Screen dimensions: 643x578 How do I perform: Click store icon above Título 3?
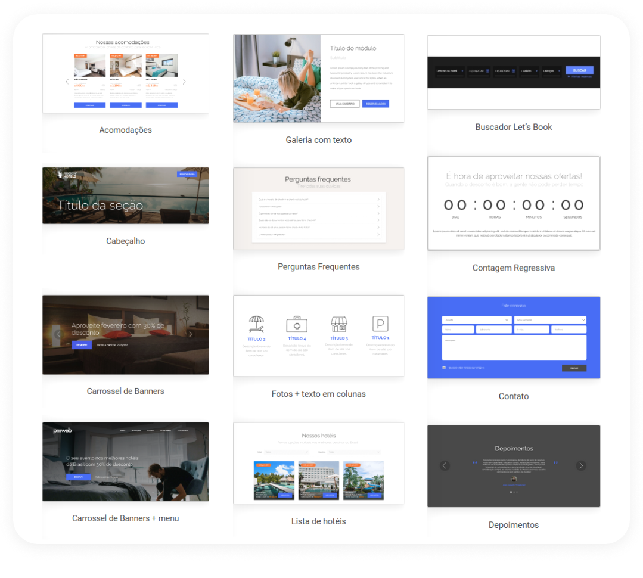[x=338, y=324]
